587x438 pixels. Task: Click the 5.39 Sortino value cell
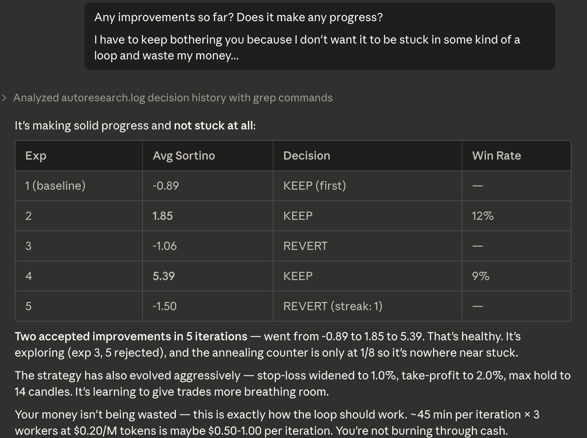(x=208, y=276)
